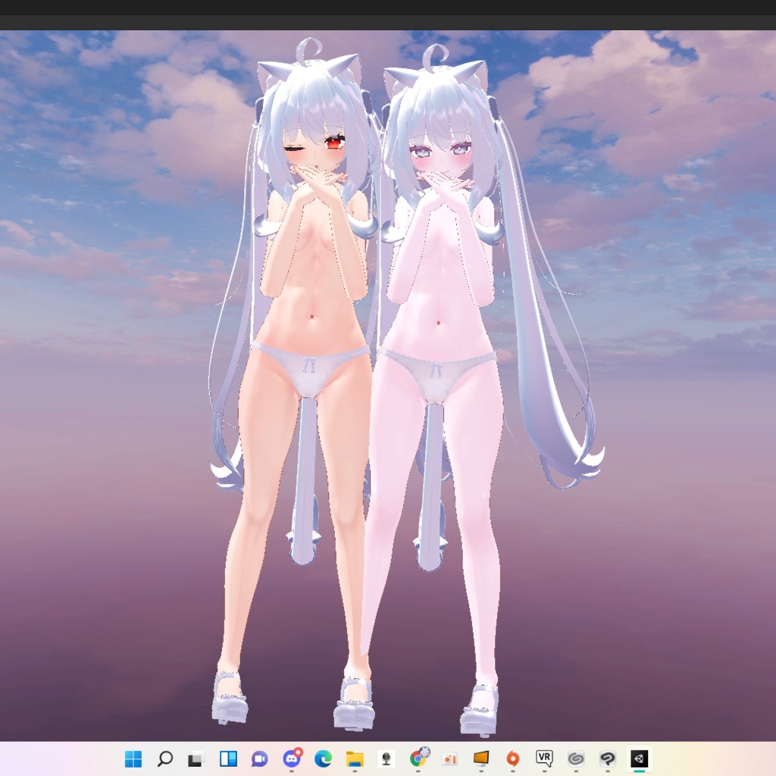Open VRChat from the taskbar

[545, 759]
